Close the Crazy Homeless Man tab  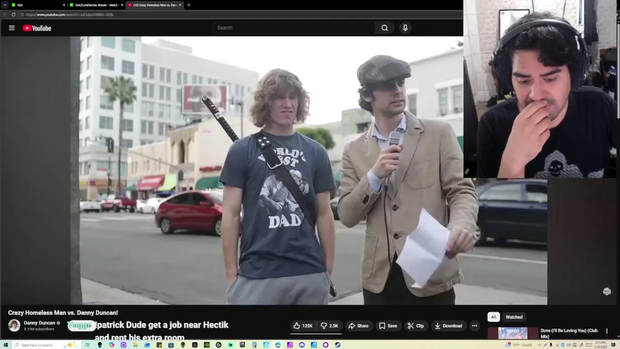tap(180, 5)
